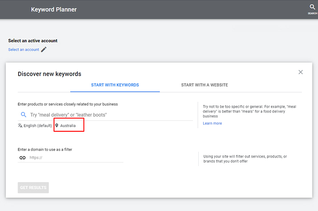The image size is (318, 211).
Task: Click the link chain icon by the domain field
Action: (x=23, y=158)
